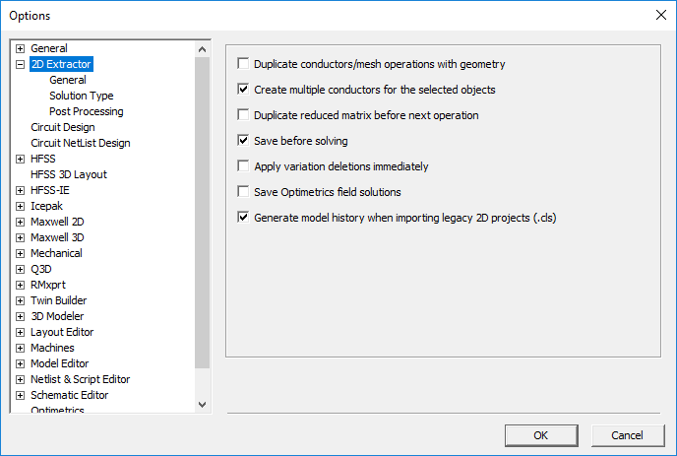Expand the Maxwell 3D tree node
Image resolution: width=677 pixels, height=456 pixels.
tap(20, 237)
